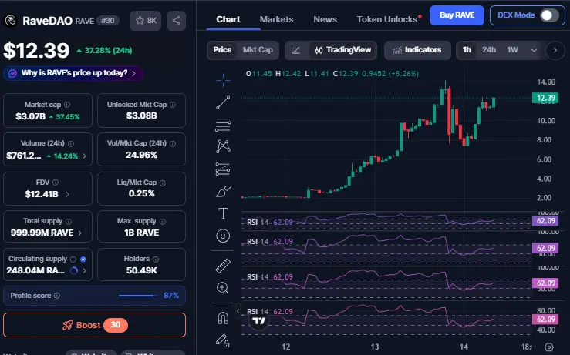Click Market cap info icon
This screenshot has height=355, width=570.
coord(67,105)
